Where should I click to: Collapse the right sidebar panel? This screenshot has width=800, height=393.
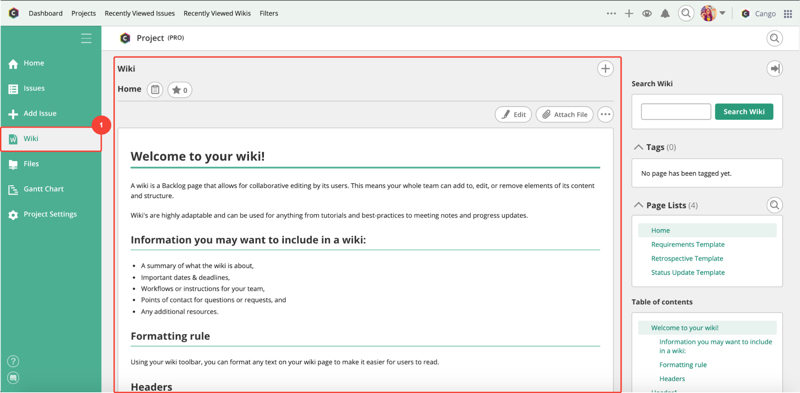coord(774,69)
